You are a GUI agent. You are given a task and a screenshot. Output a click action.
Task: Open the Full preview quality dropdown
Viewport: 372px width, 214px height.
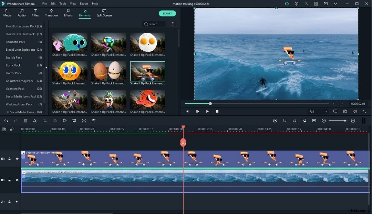pos(318,111)
